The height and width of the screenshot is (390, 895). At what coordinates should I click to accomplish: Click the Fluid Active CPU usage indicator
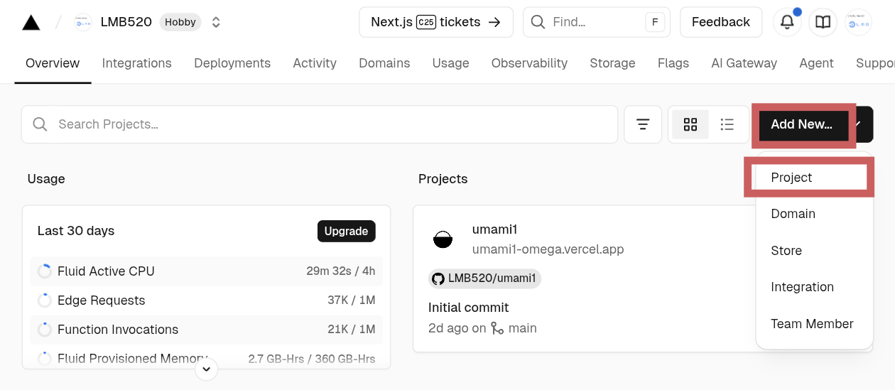point(45,271)
